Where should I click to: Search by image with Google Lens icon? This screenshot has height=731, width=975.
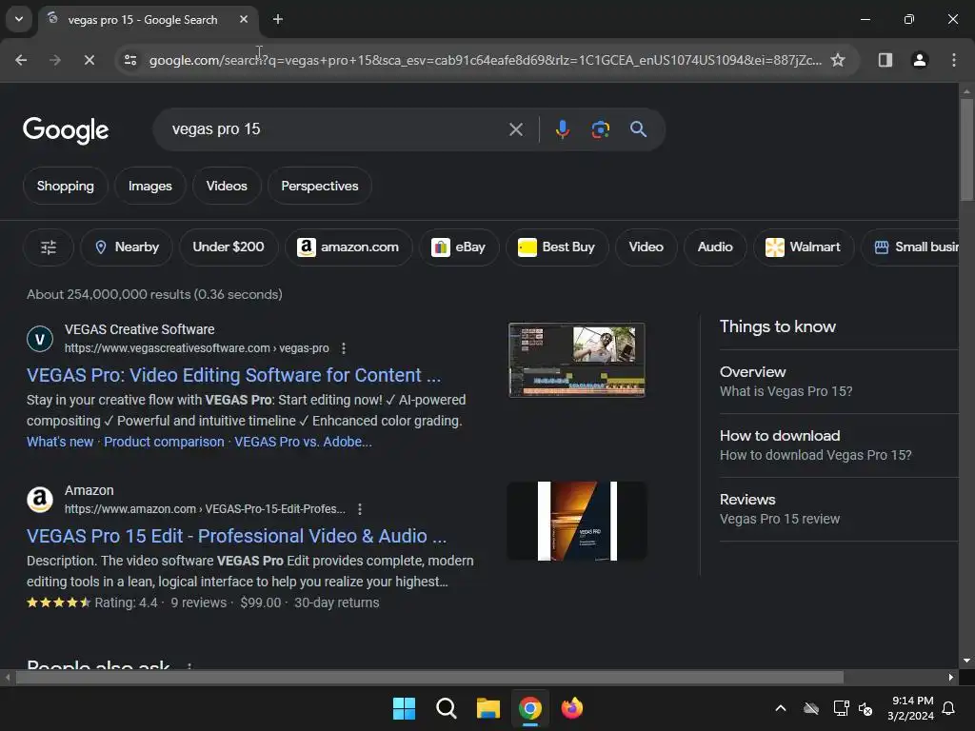[600, 129]
